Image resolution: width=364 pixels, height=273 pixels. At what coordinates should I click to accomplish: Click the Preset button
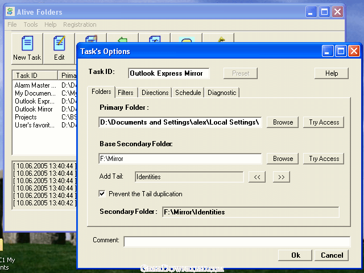coord(241,73)
